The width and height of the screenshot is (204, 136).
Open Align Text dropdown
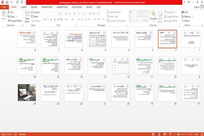click(x=113, y=16)
